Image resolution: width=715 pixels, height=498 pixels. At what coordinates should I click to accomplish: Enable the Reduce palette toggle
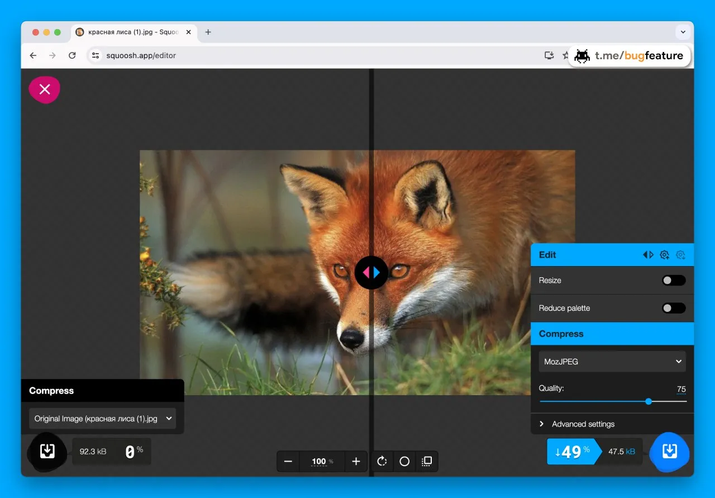pyautogui.click(x=674, y=308)
